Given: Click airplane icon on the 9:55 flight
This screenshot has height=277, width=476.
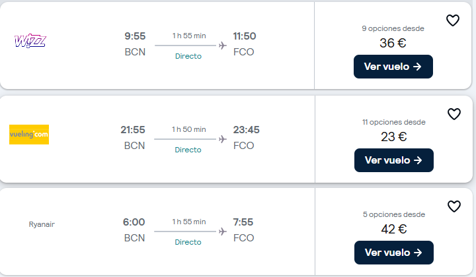Looking at the screenshot, I should point(222,46).
